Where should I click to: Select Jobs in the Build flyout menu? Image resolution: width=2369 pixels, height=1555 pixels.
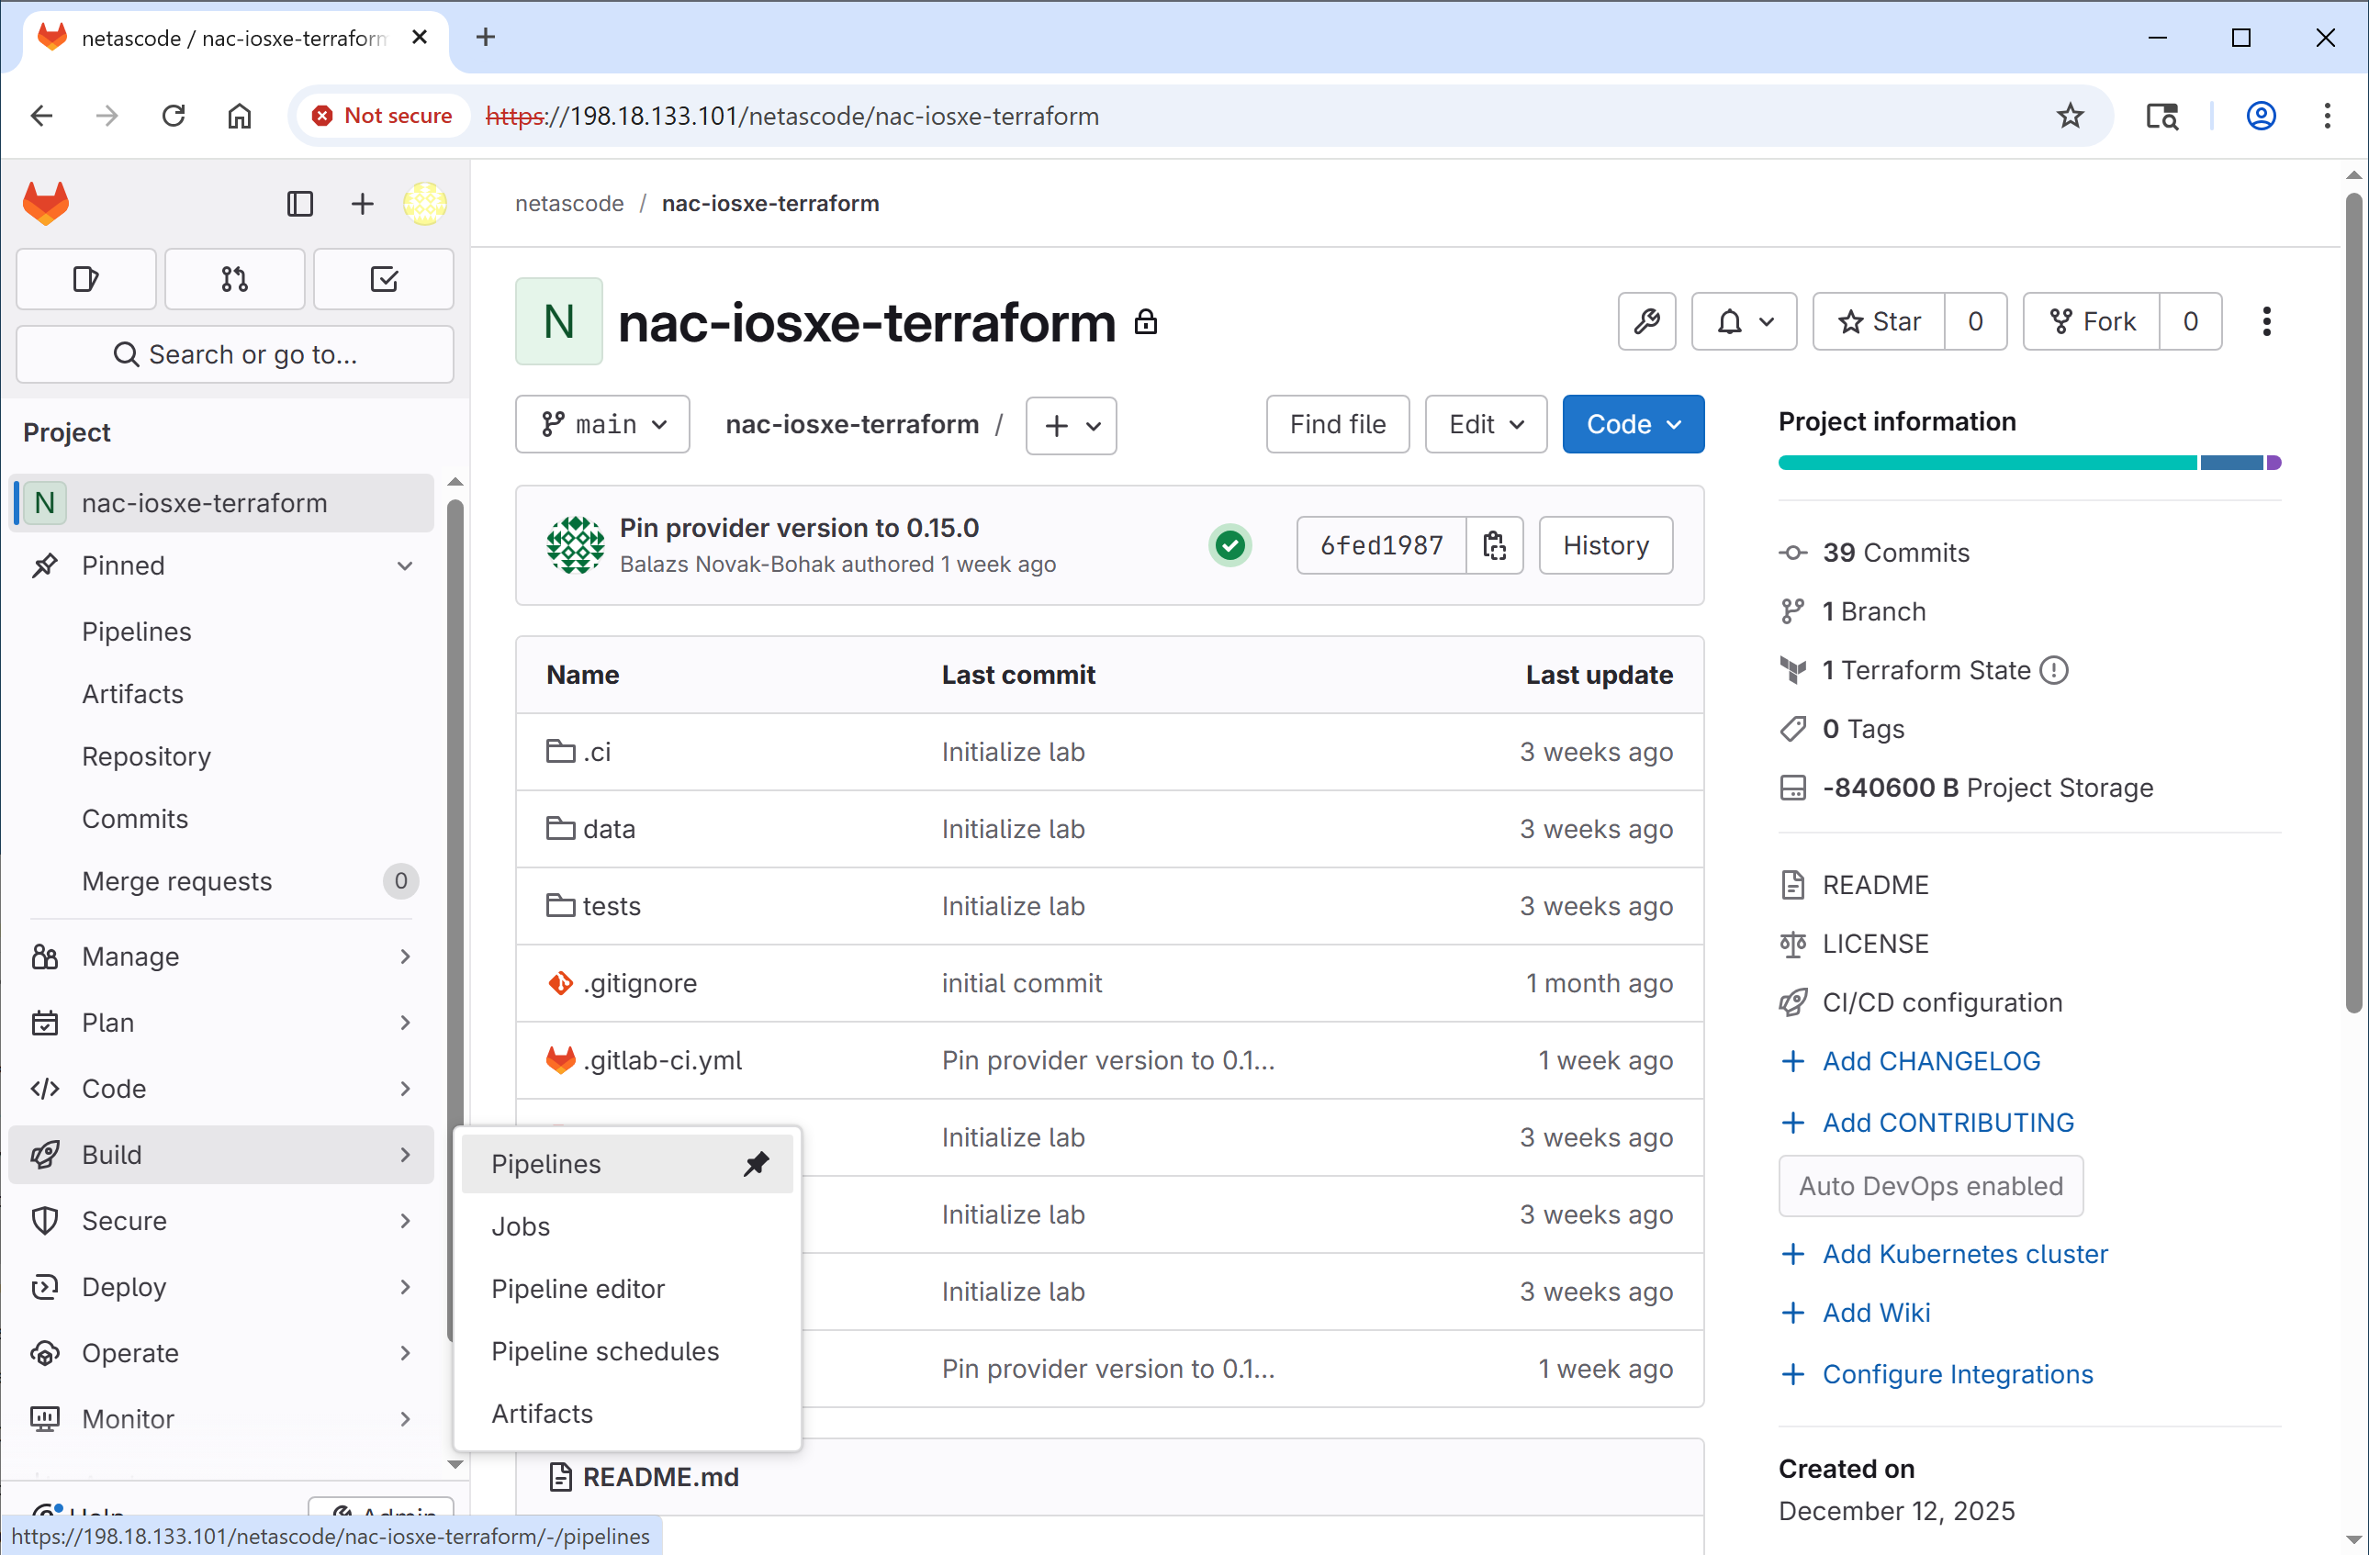pyautogui.click(x=627, y=1226)
